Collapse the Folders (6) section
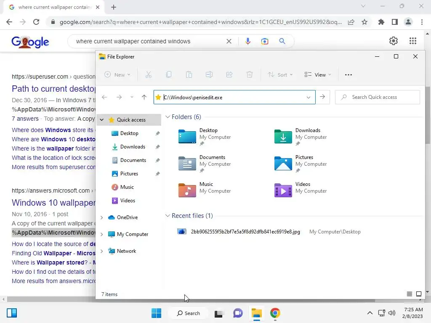 [x=168, y=117]
